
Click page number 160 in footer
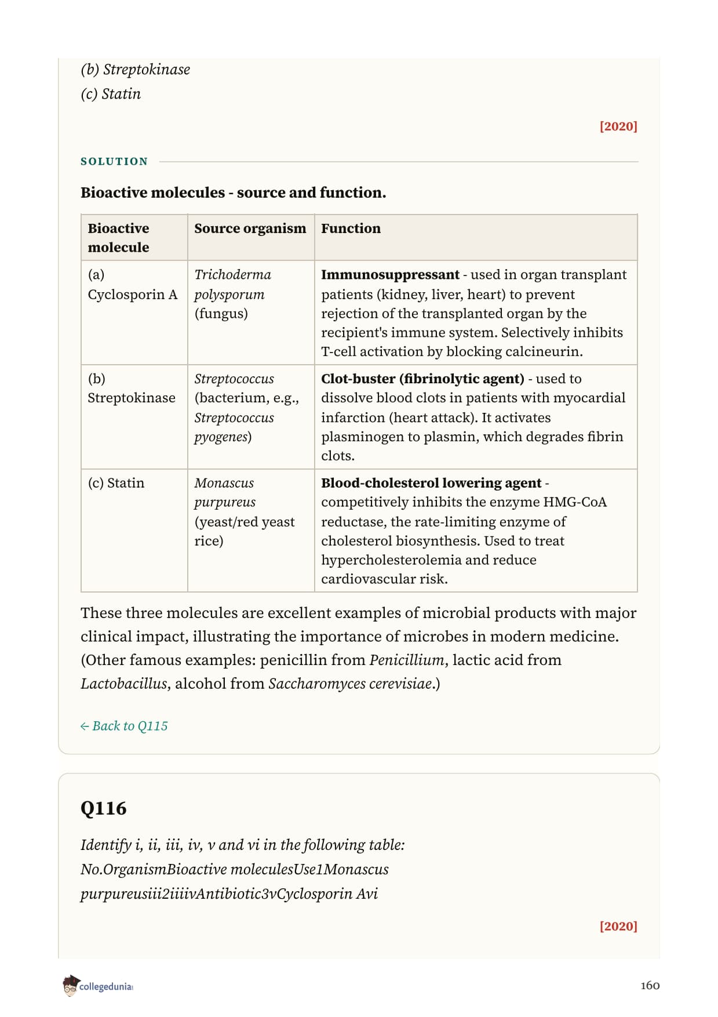coord(650,986)
